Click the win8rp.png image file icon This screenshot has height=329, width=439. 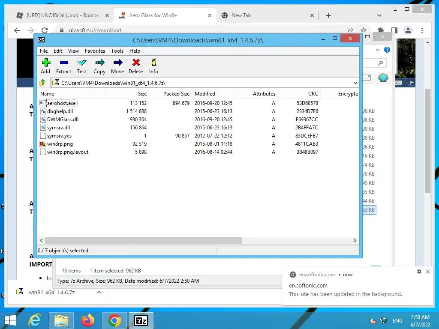click(x=43, y=144)
